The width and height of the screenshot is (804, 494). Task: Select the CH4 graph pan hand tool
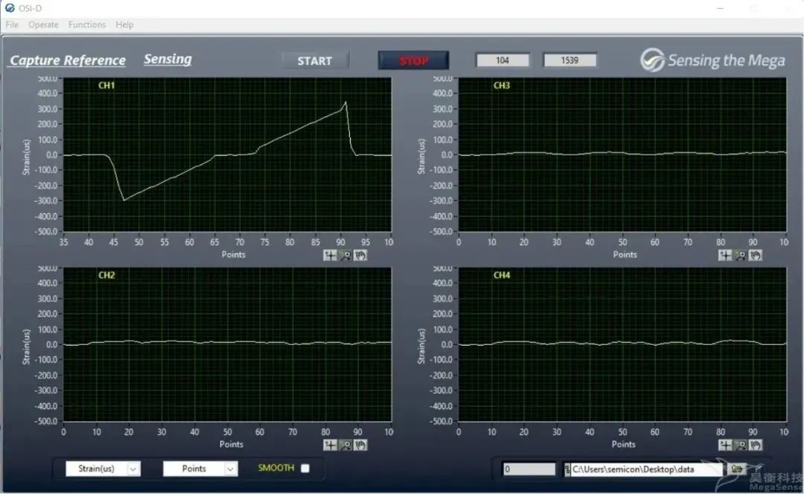(x=755, y=445)
